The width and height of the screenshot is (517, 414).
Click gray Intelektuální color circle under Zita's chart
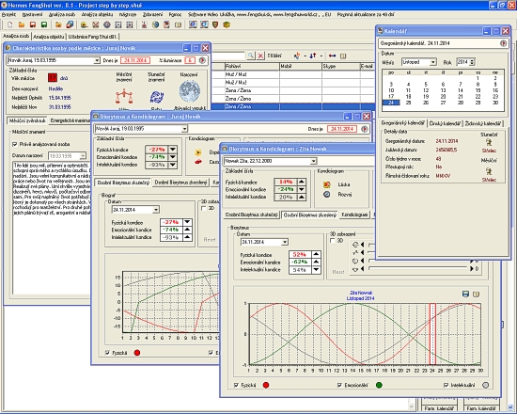coord(485,385)
